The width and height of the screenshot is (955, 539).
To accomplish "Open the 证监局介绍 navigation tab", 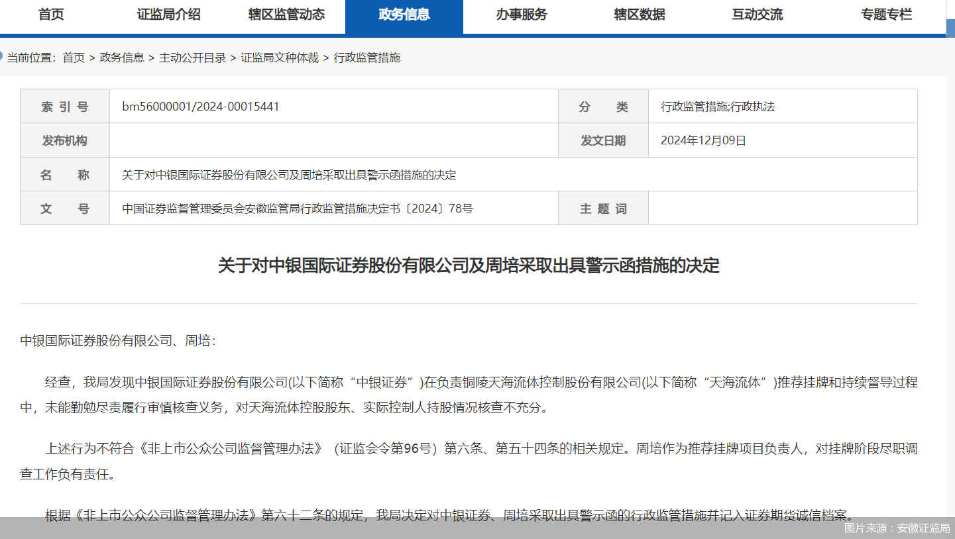I will click(x=168, y=15).
